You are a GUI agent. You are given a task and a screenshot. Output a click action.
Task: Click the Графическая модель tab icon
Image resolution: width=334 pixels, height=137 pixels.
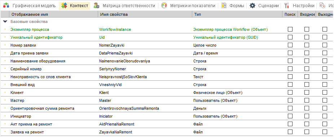click(x=6, y=6)
